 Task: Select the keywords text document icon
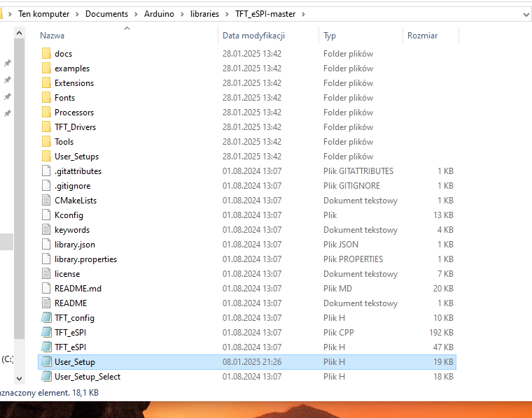(46, 230)
